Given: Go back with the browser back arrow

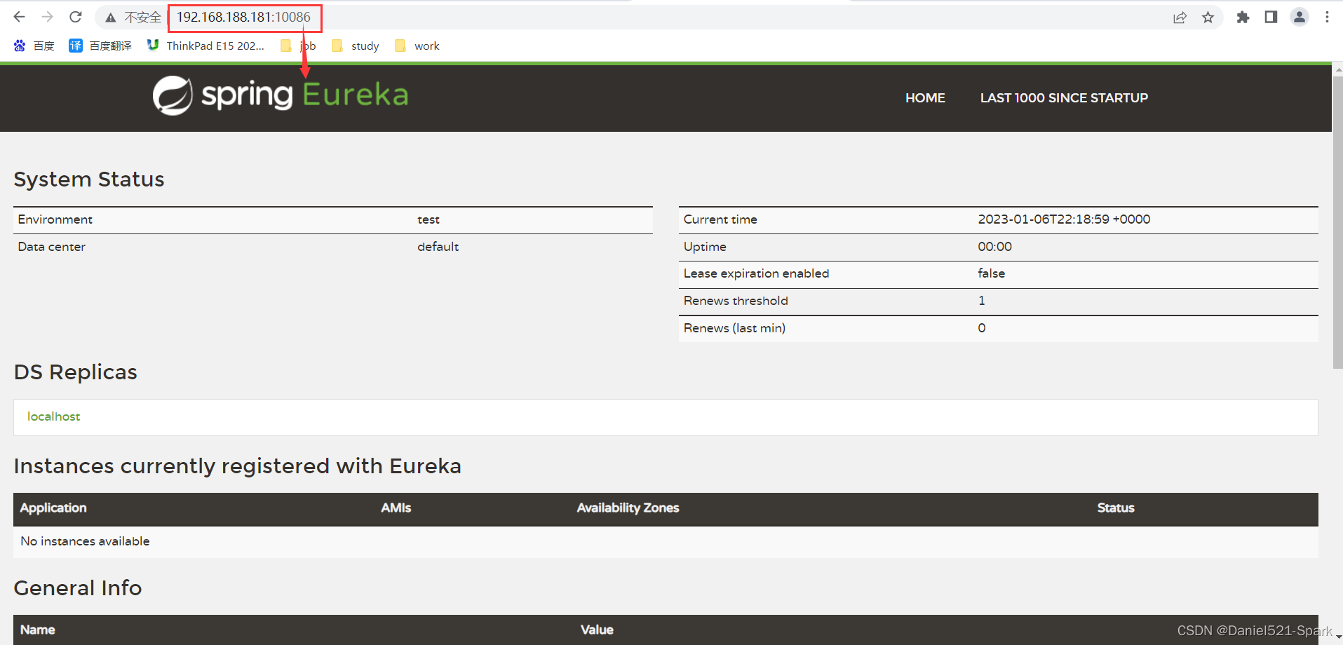Looking at the screenshot, I should [x=20, y=17].
